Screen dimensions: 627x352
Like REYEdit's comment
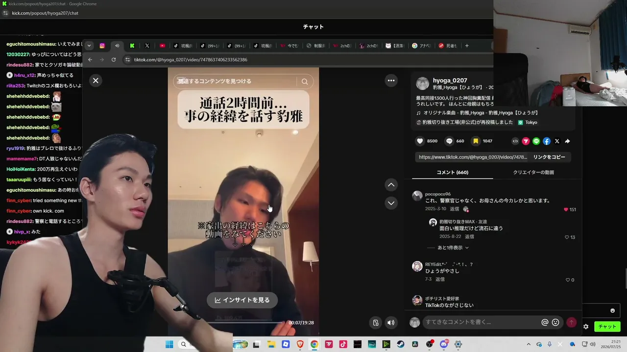pyautogui.click(x=568, y=280)
